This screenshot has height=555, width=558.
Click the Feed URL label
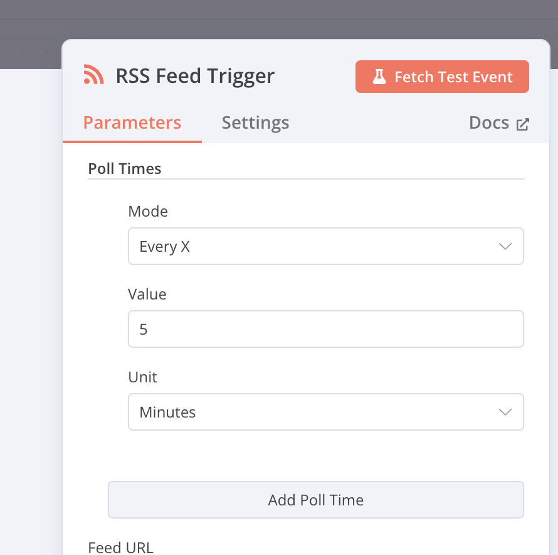coord(120,547)
